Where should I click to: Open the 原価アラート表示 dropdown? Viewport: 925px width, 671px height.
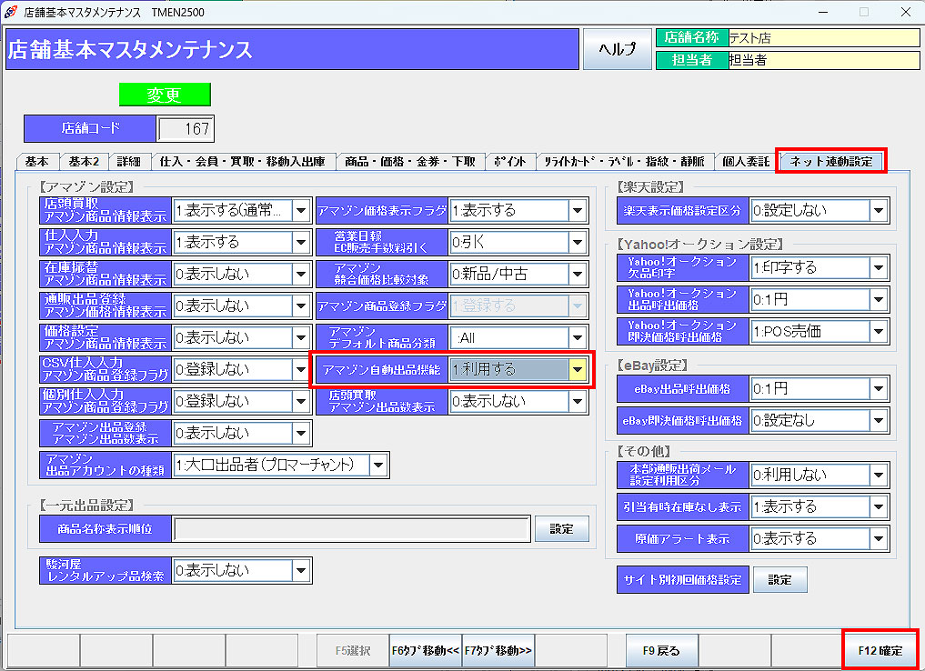[877, 538]
